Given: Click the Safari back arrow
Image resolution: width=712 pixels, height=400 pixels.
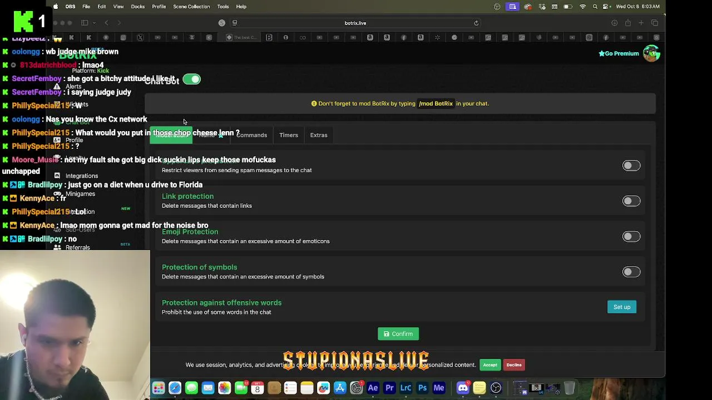Looking at the screenshot, I should click(106, 23).
